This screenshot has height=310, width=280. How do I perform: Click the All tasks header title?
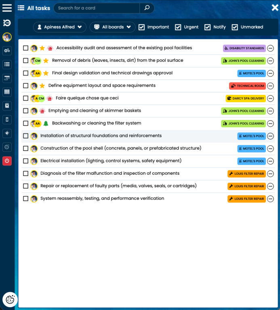pos(38,8)
